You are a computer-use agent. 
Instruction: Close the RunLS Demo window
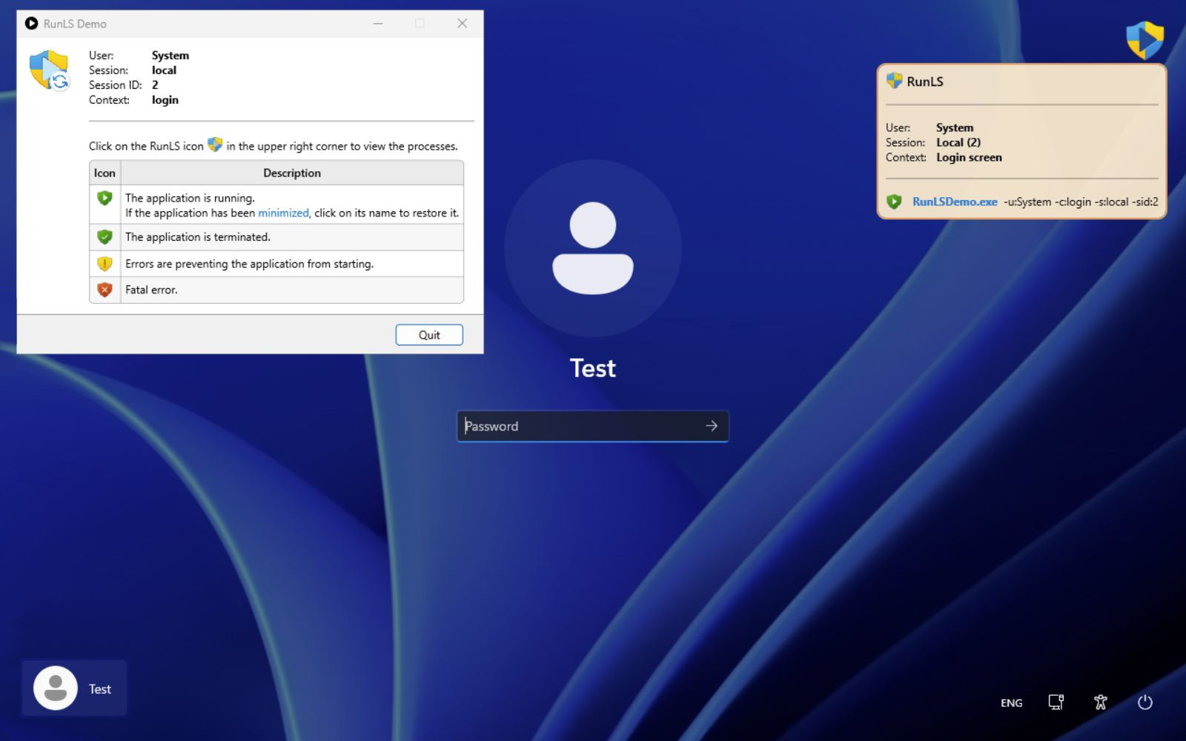(x=462, y=24)
